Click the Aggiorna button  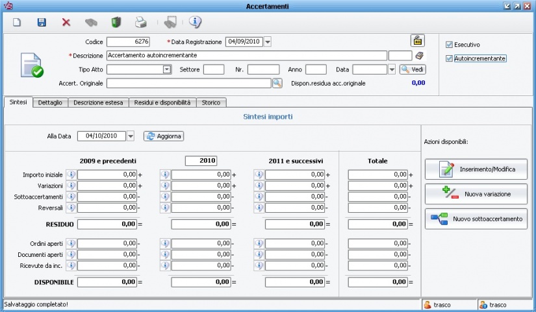164,136
